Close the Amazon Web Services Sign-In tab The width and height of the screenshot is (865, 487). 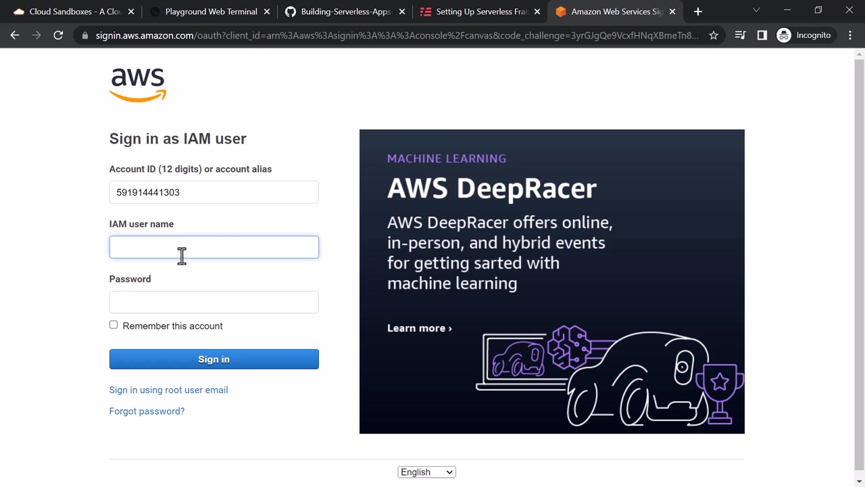[672, 11]
